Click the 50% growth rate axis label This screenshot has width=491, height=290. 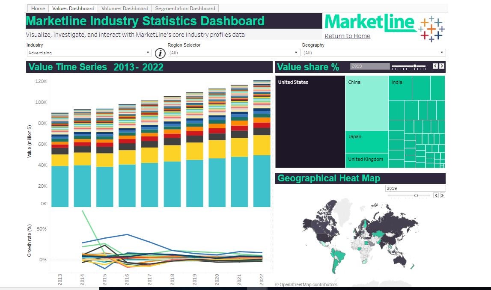tap(42, 229)
